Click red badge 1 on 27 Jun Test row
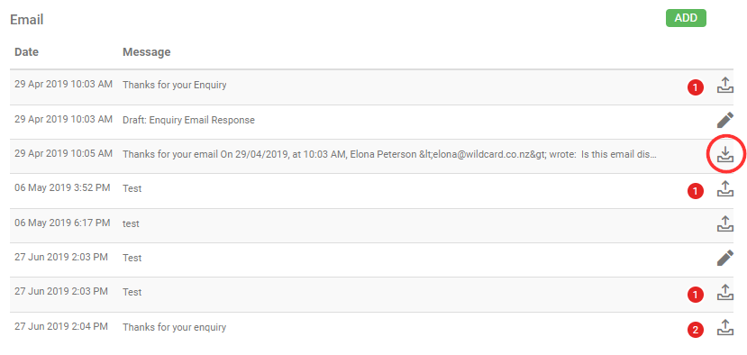 [x=695, y=296]
